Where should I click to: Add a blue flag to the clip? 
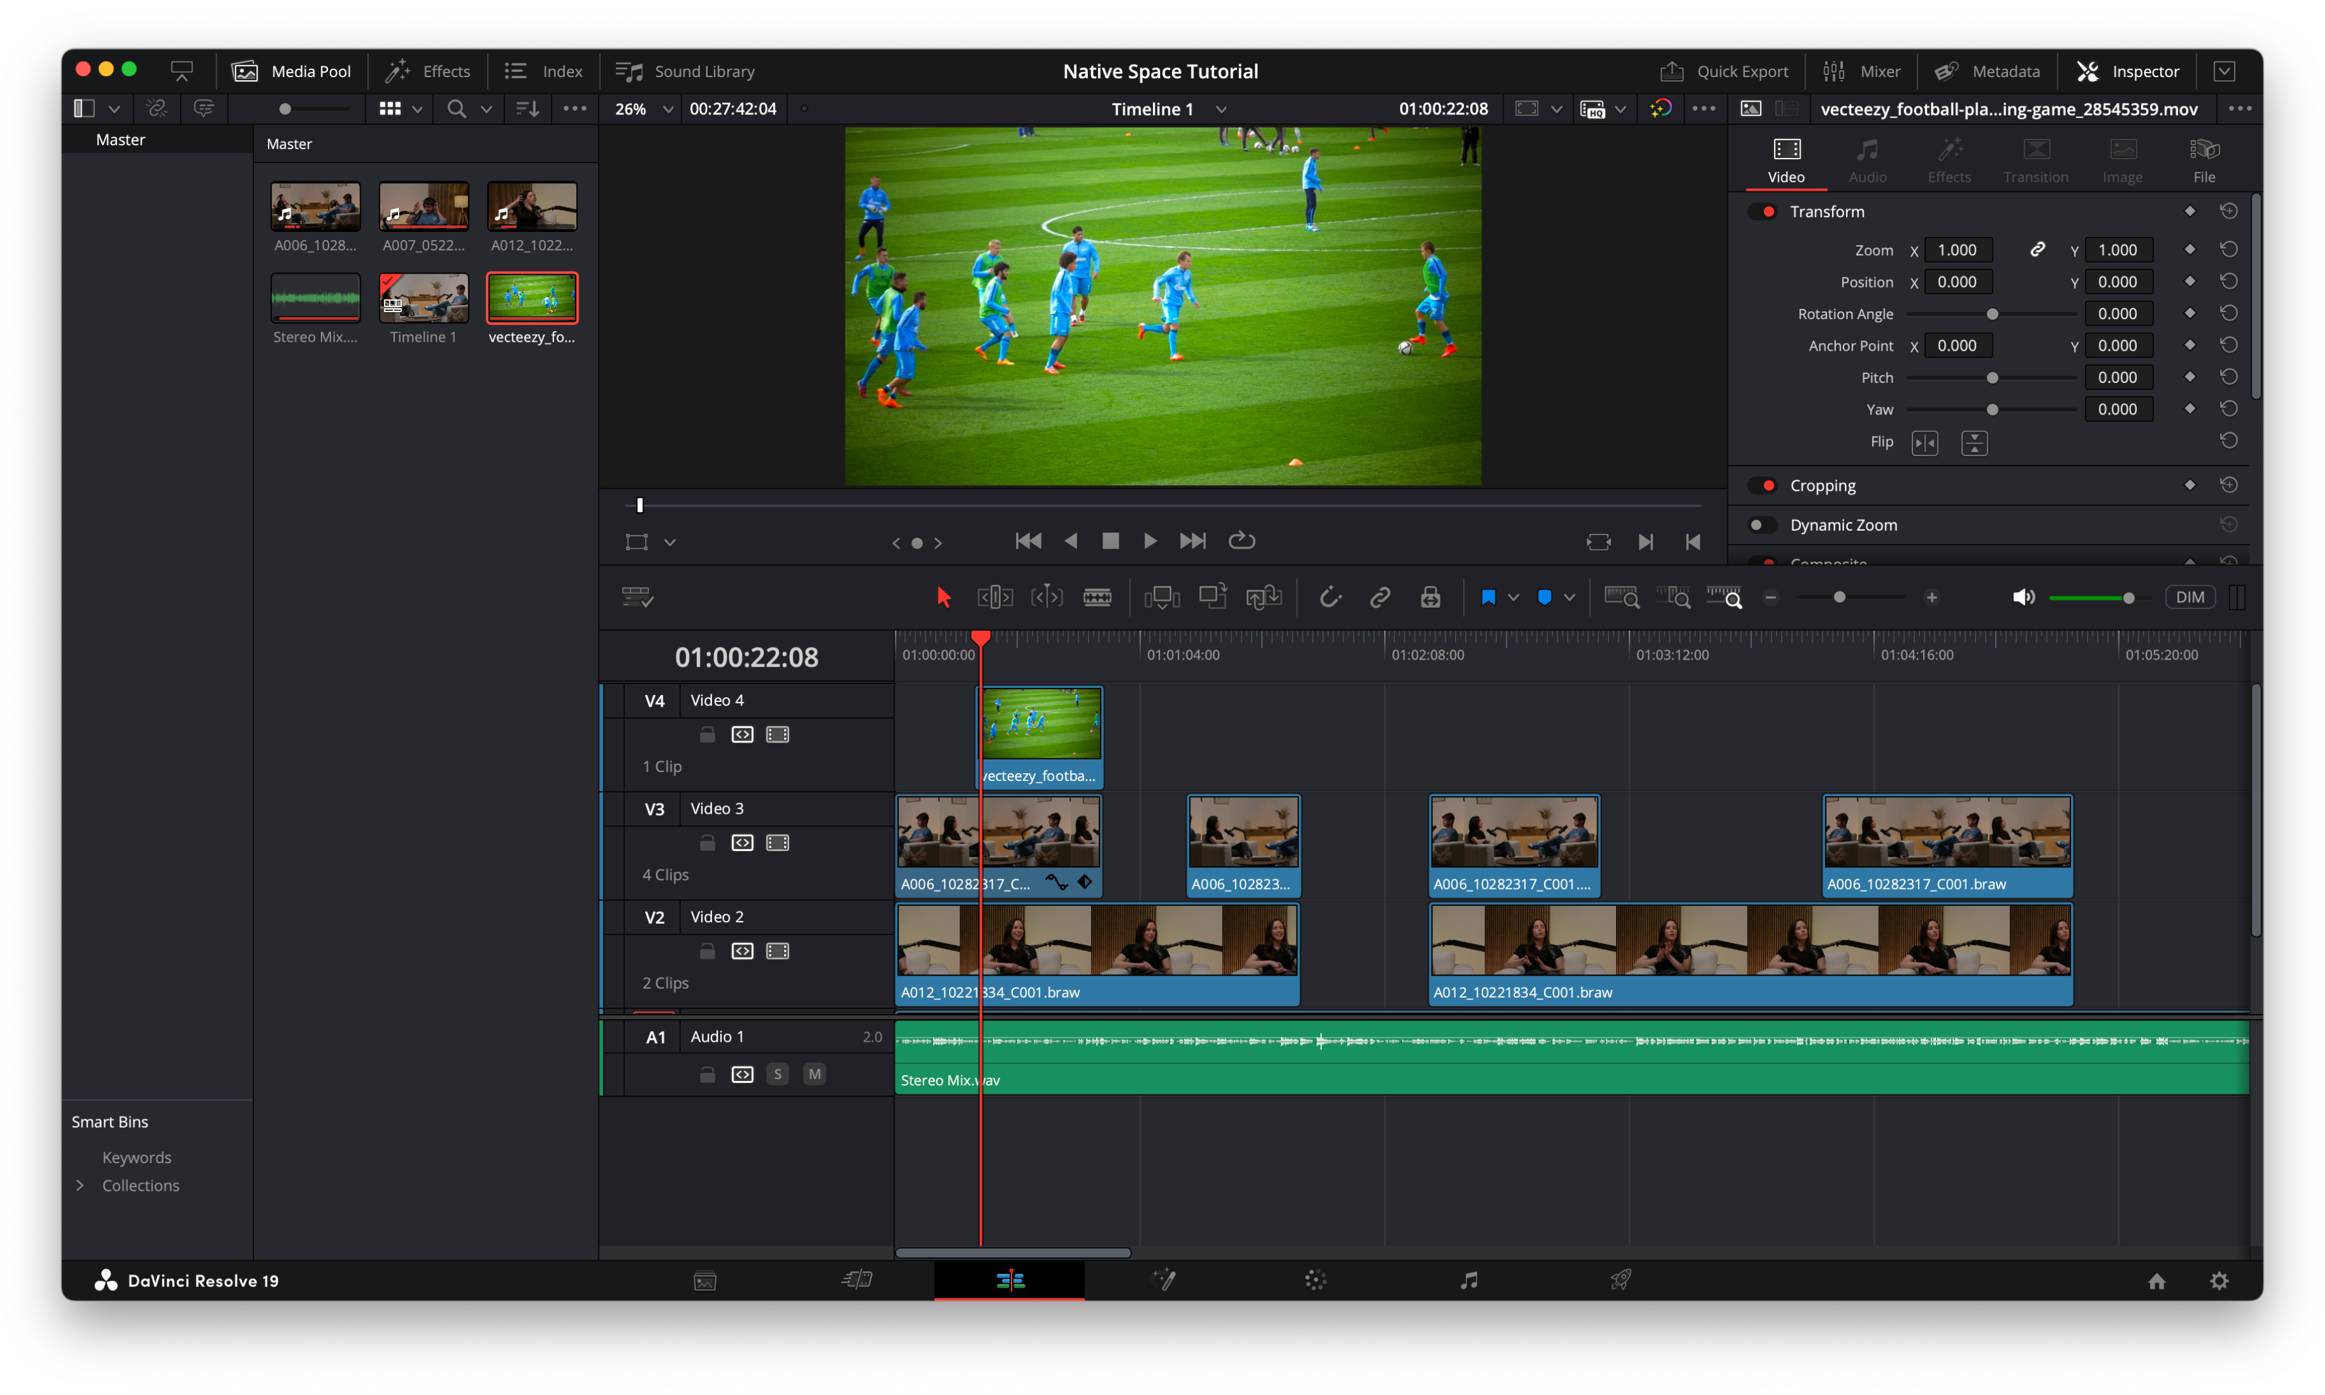point(1488,597)
